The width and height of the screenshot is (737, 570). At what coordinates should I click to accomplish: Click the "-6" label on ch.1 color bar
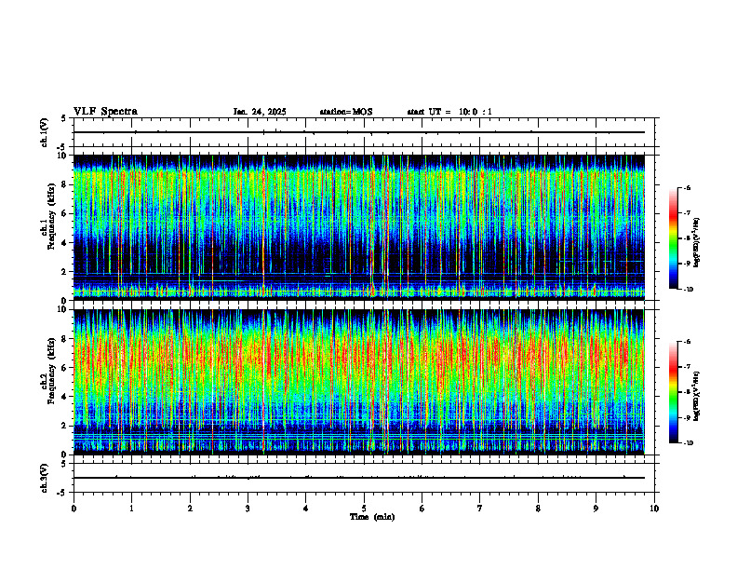pyautogui.click(x=687, y=187)
